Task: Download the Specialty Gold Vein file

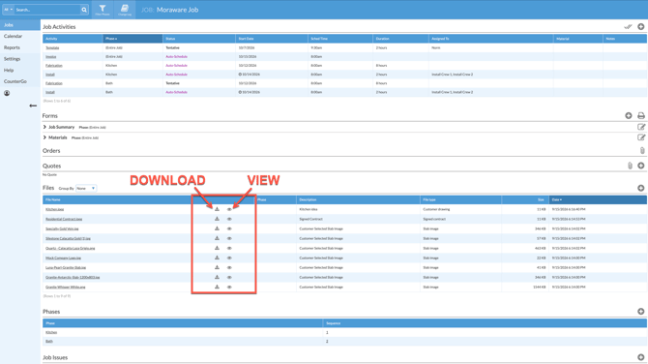Action: pos(217,228)
